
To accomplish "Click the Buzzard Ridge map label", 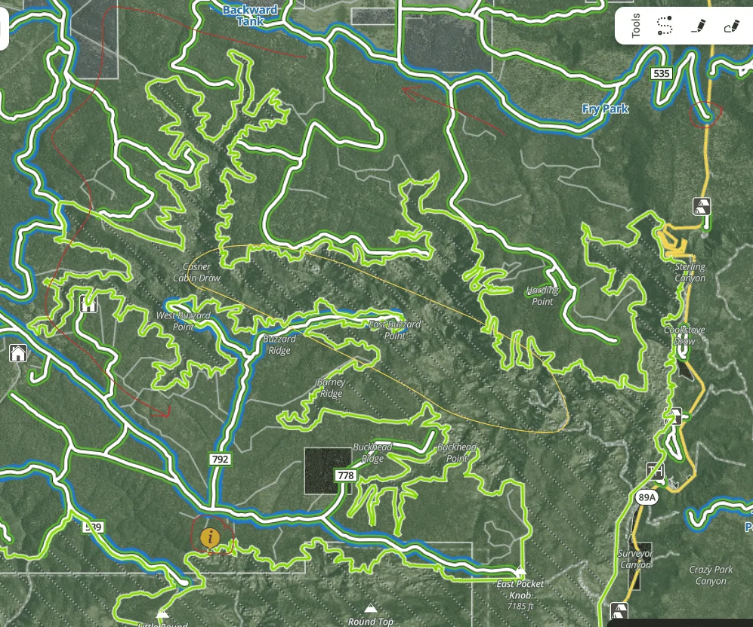I will click(x=279, y=345).
